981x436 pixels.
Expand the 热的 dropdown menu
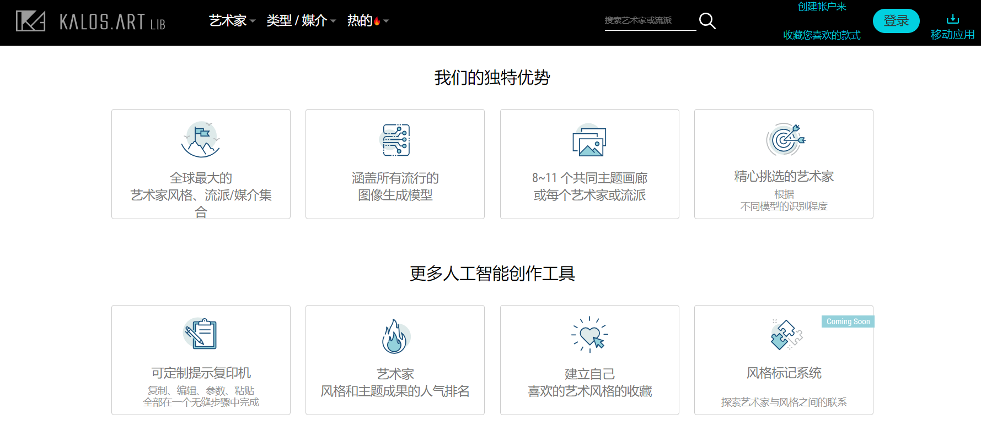pyautogui.click(x=367, y=21)
